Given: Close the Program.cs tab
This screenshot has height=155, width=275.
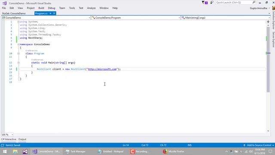Looking at the screenshot, I should [54, 13].
